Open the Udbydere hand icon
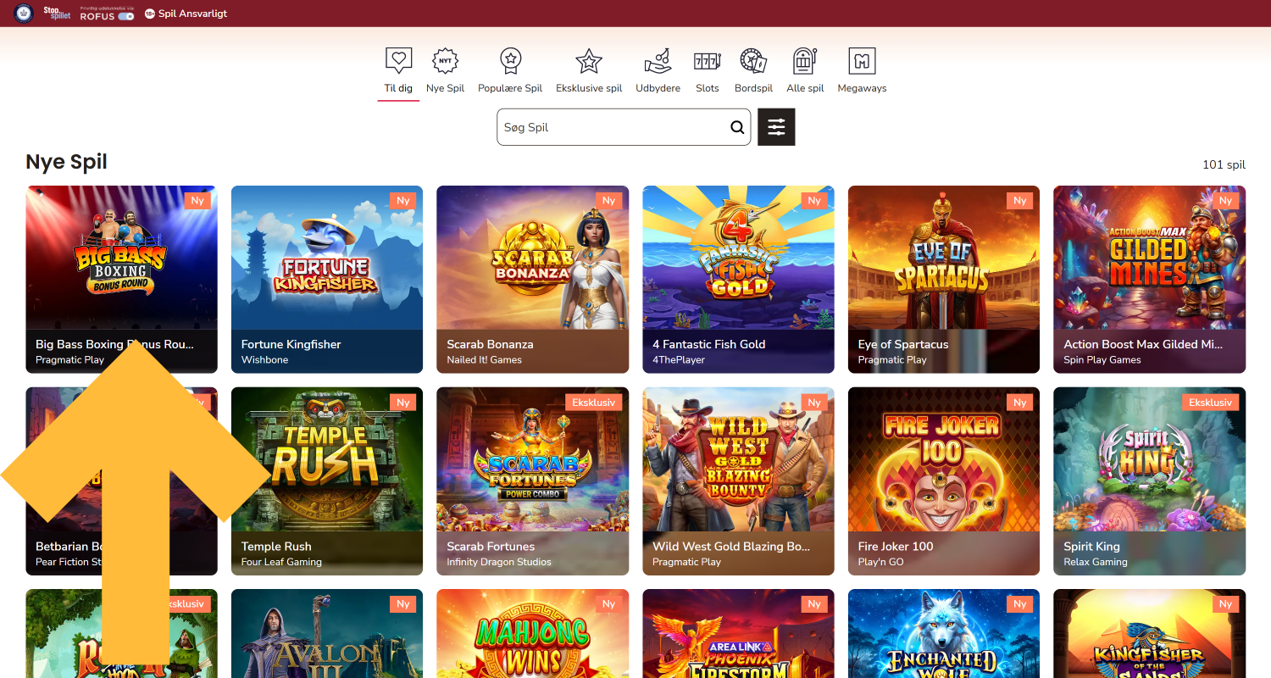 (x=658, y=61)
